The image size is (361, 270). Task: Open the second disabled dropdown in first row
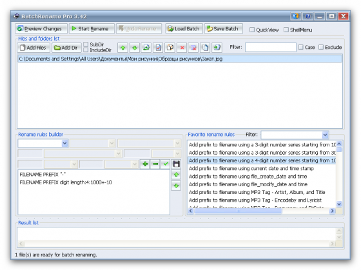pyautogui.click(x=112, y=143)
